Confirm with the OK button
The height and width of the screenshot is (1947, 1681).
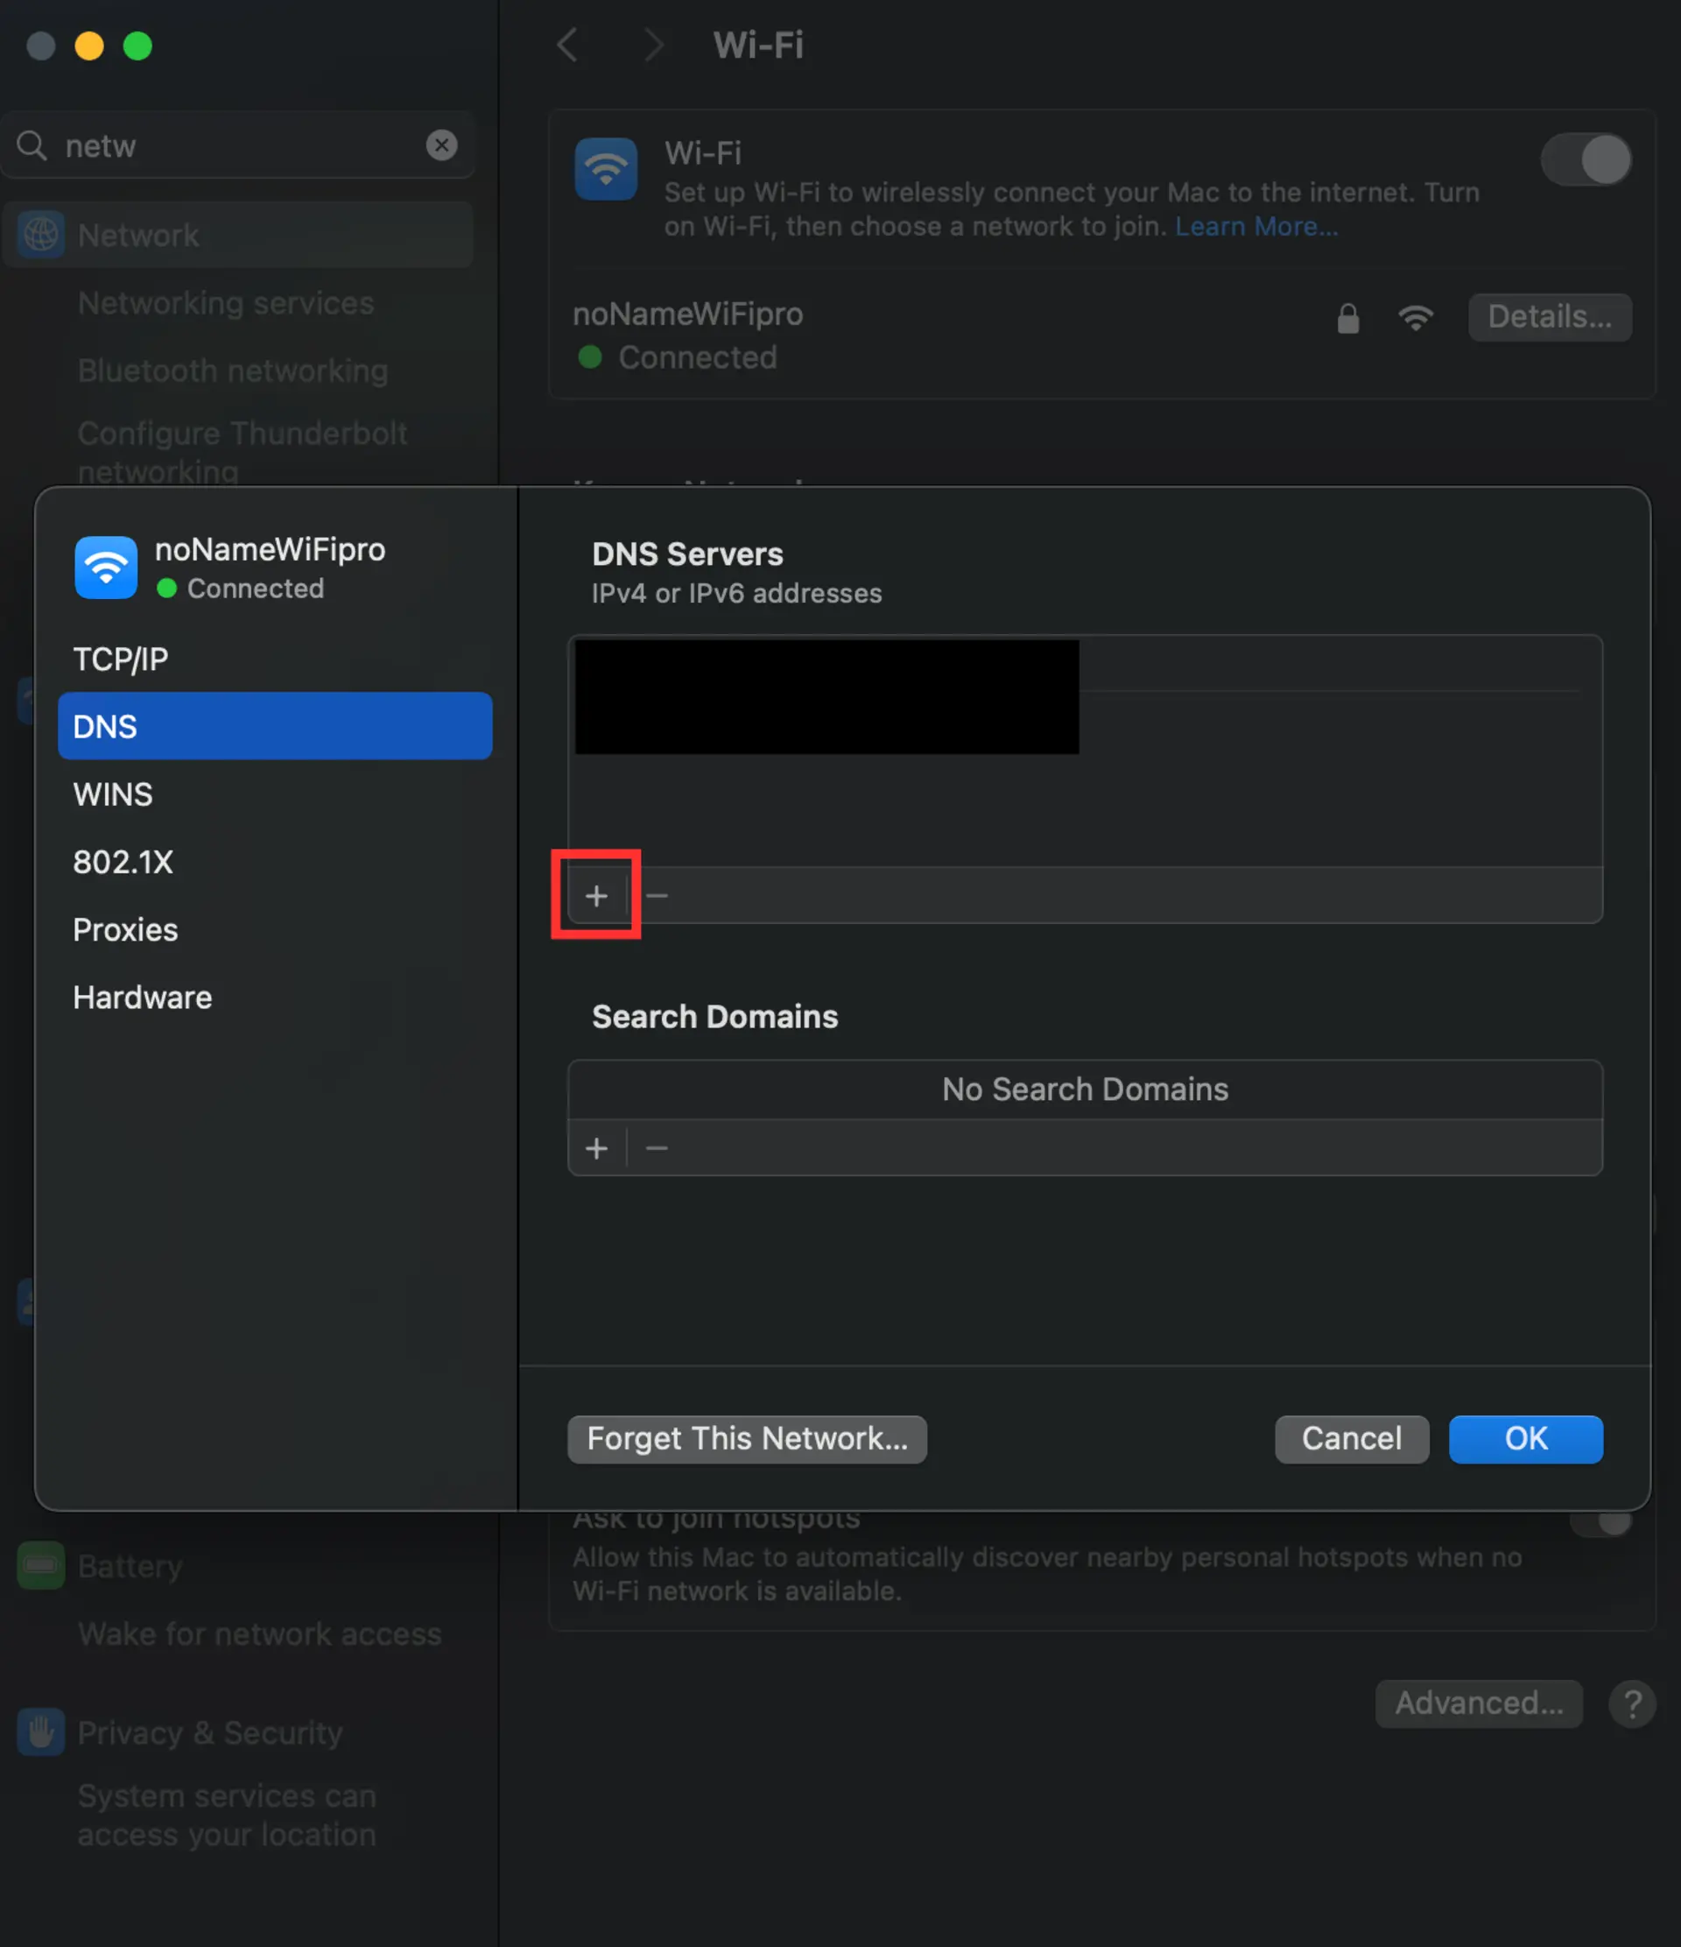pos(1525,1439)
